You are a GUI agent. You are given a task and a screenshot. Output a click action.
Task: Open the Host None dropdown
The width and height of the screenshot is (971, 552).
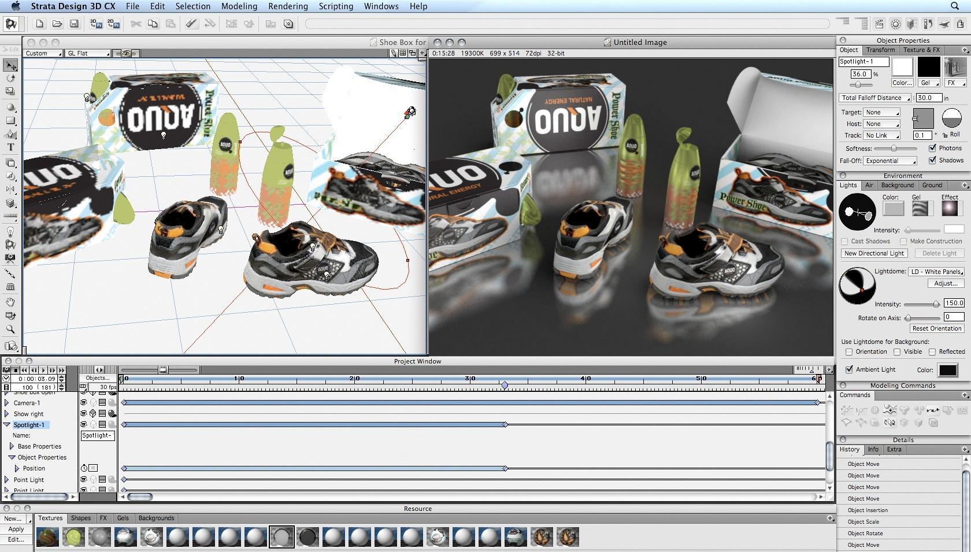click(882, 124)
